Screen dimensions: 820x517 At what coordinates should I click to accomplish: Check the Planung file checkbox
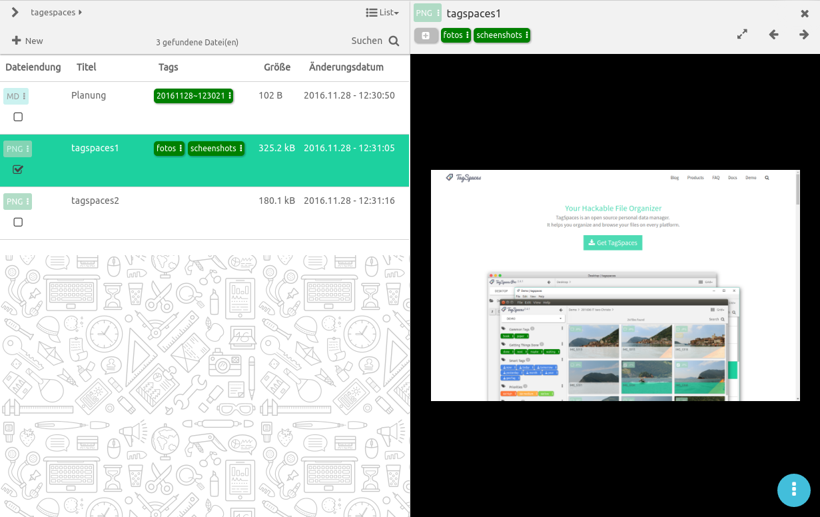(x=18, y=117)
